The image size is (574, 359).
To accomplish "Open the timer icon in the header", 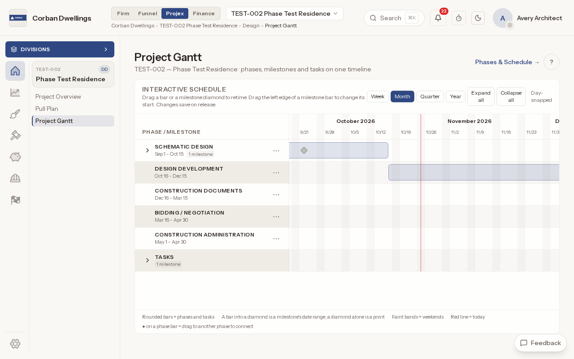I will coord(459,18).
